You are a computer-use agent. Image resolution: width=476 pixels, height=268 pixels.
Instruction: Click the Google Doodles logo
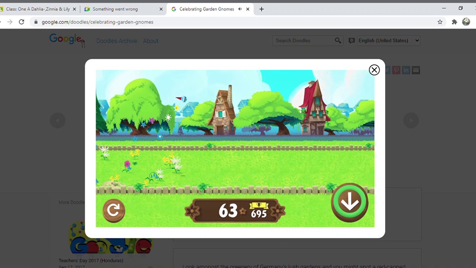pos(67,40)
